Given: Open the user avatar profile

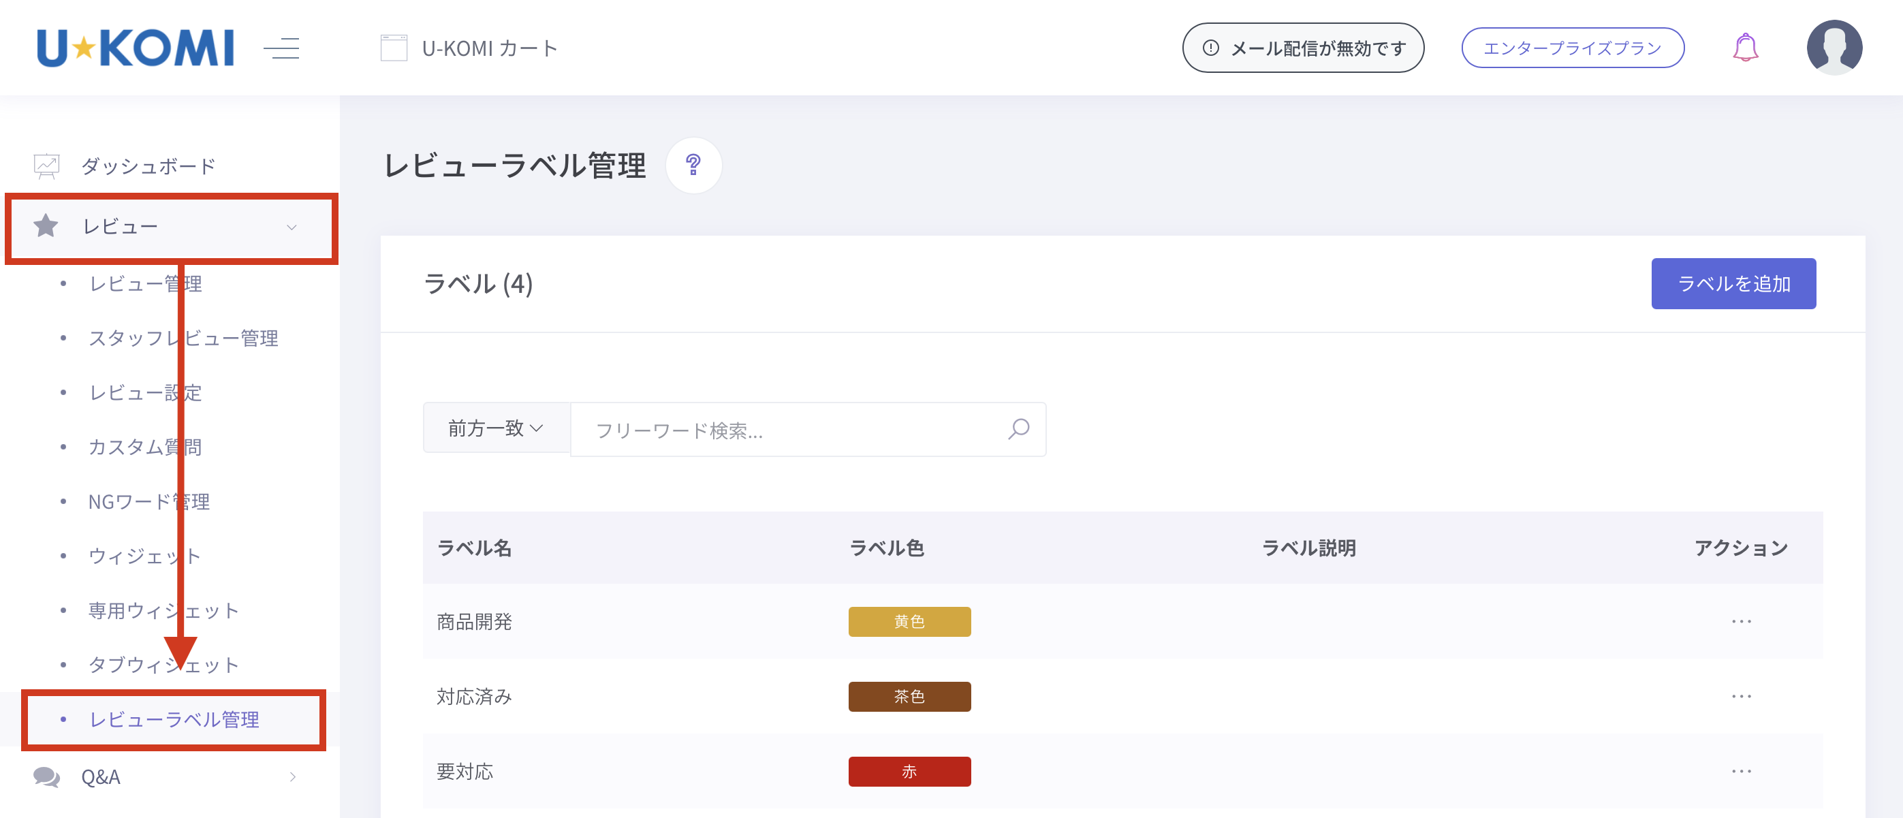Looking at the screenshot, I should click(x=1834, y=48).
